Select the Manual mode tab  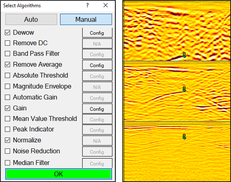[86, 19]
